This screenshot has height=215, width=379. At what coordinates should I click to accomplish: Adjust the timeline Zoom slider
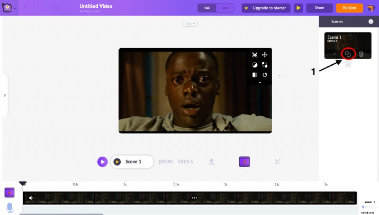[363, 207]
